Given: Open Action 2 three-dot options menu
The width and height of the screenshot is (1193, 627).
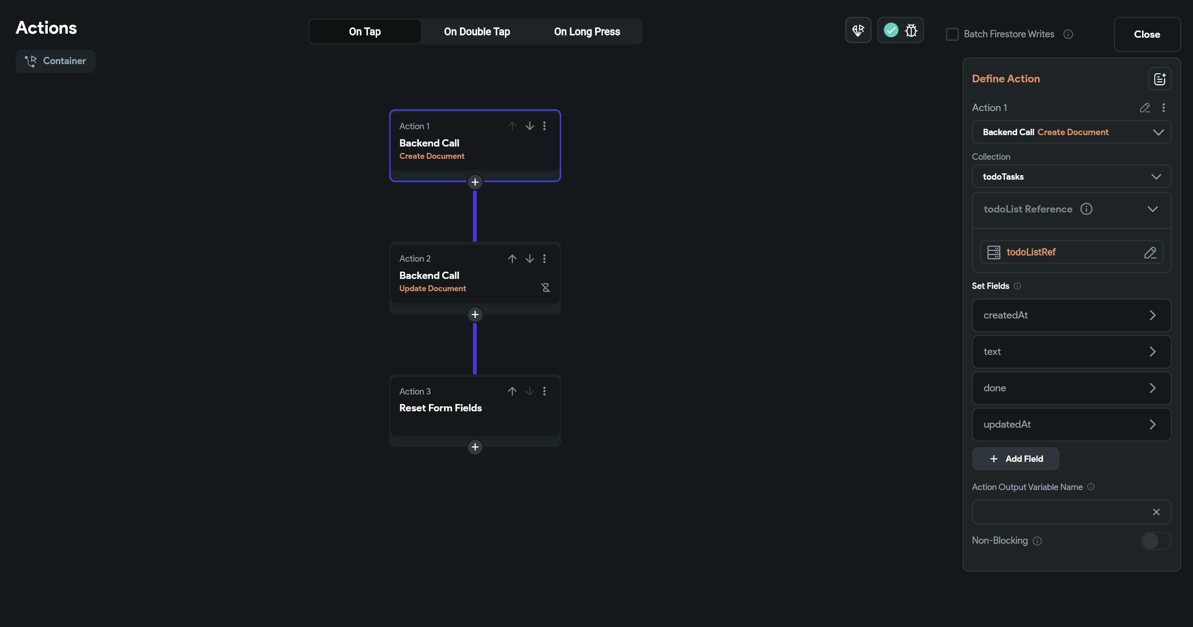Looking at the screenshot, I should pyautogui.click(x=544, y=258).
